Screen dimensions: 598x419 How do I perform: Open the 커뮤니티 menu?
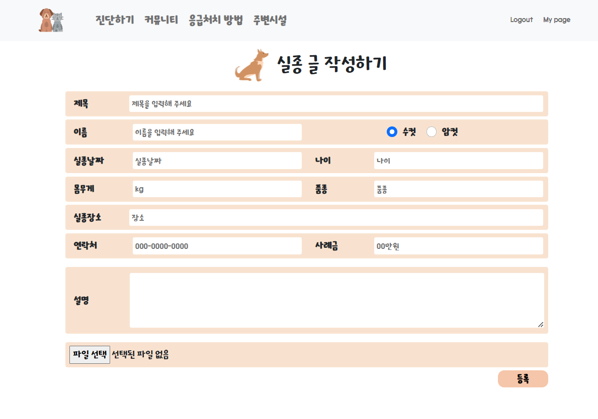160,20
